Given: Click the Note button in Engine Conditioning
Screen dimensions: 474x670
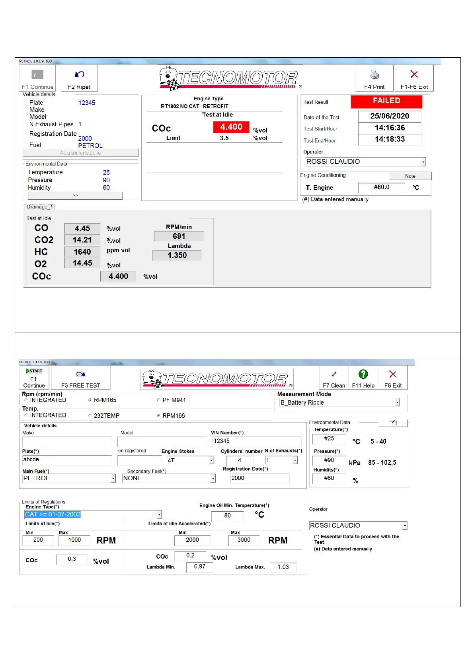Looking at the screenshot, I should point(410,176).
